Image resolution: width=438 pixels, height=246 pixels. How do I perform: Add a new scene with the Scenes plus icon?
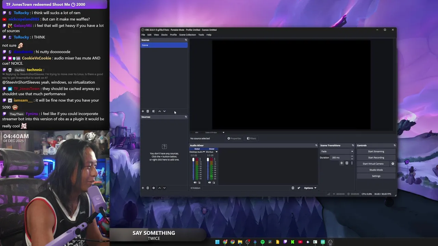coord(143,111)
